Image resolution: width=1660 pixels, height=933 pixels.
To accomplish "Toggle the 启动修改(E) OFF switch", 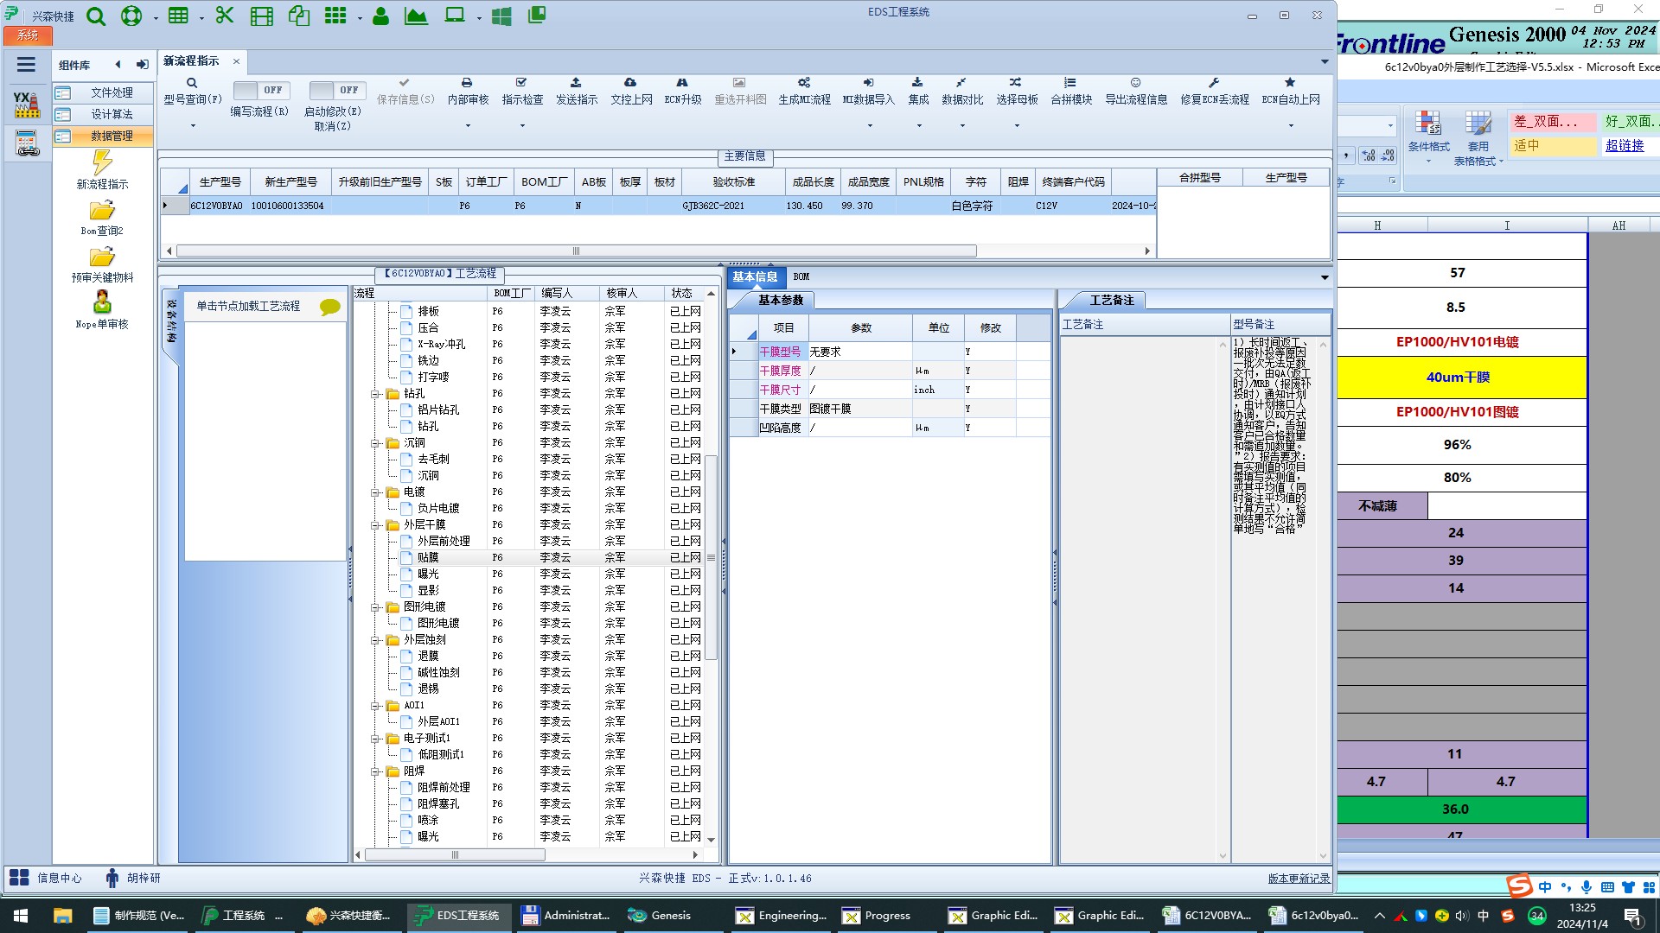I will (x=338, y=90).
